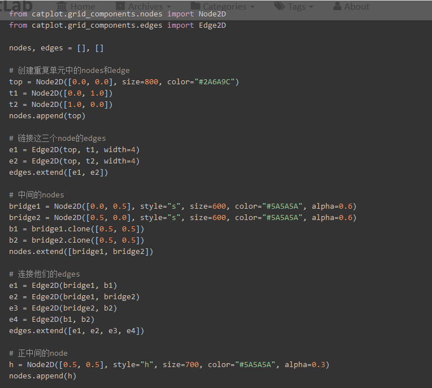Click the 'bridge1 = Node2D' code line

pos(182,206)
